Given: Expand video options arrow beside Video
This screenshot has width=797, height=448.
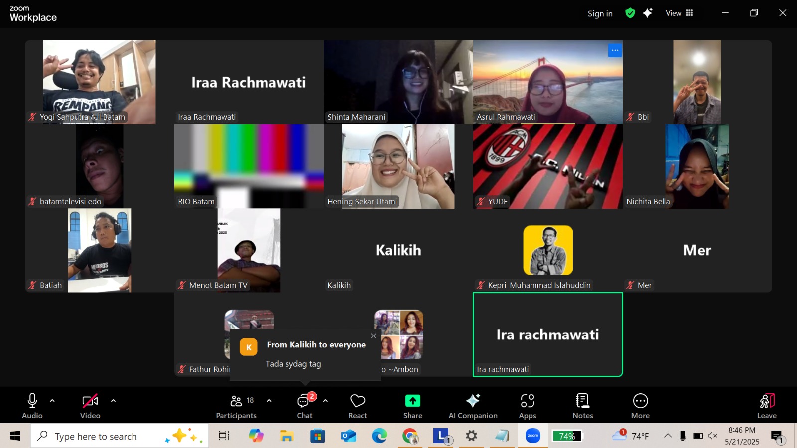Looking at the screenshot, I should [x=113, y=401].
